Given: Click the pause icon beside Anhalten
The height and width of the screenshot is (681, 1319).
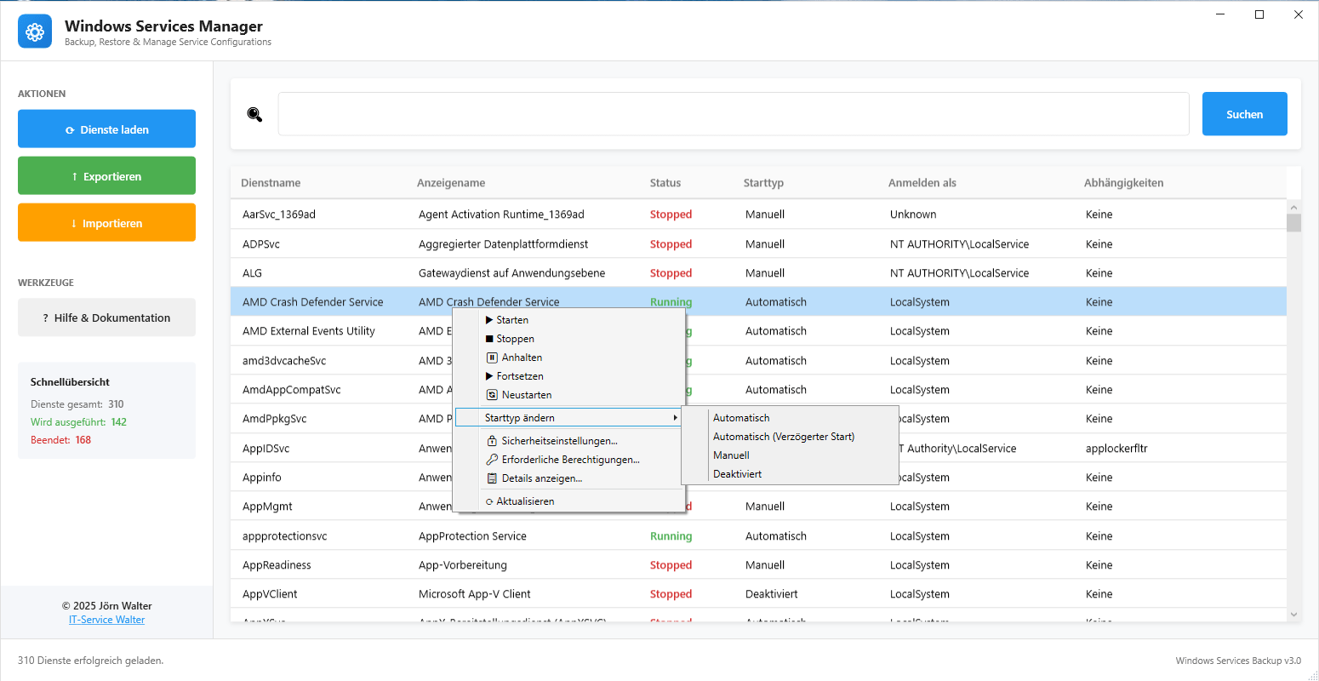Looking at the screenshot, I should (x=492, y=358).
